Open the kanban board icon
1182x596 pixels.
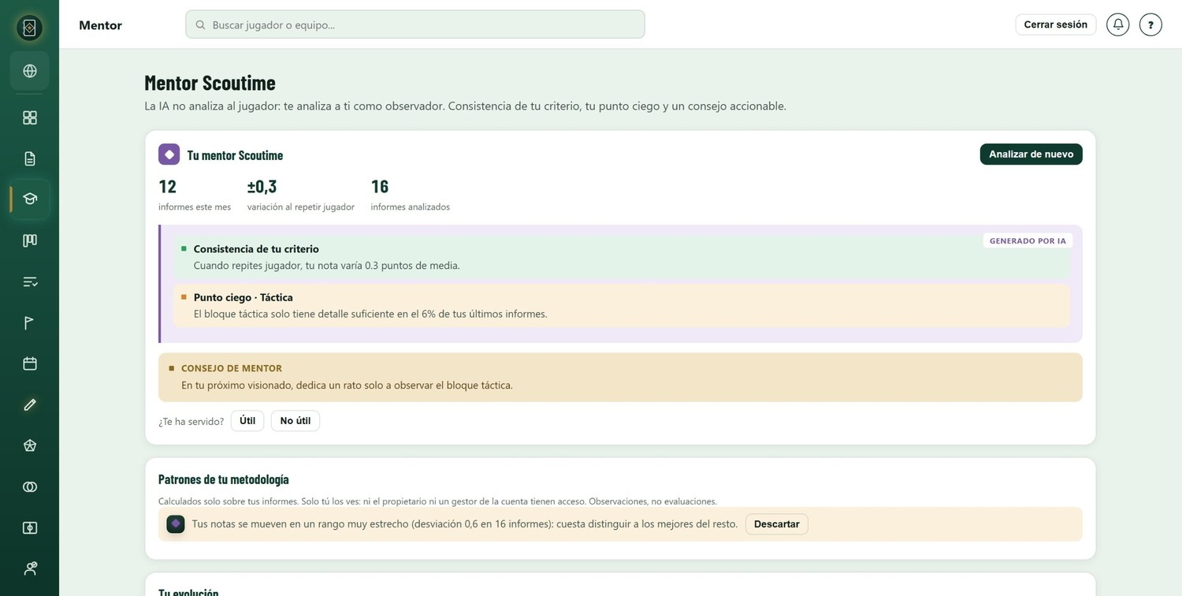pyautogui.click(x=30, y=240)
